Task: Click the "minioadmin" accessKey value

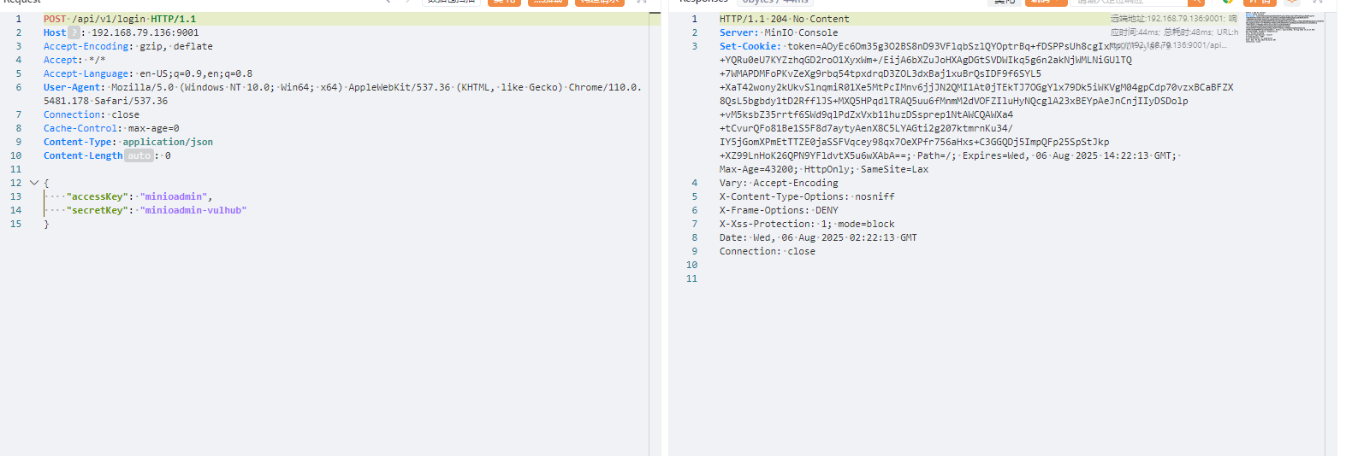Action: pyautogui.click(x=174, y=196)
